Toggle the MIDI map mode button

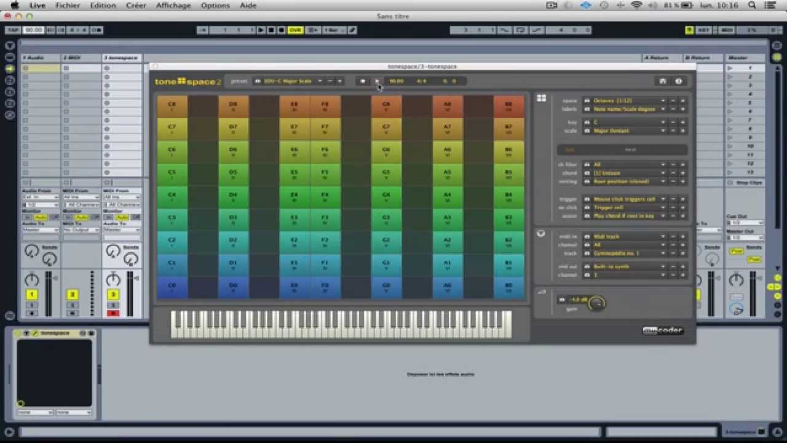pos(727,30)
